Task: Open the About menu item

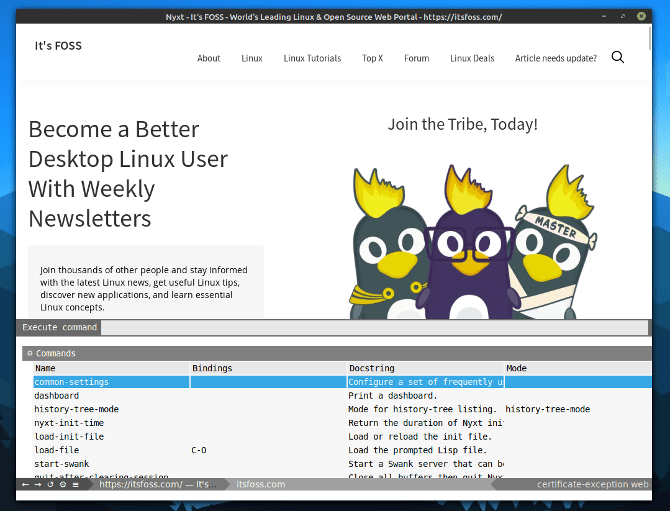Action: tap(209, 58)
